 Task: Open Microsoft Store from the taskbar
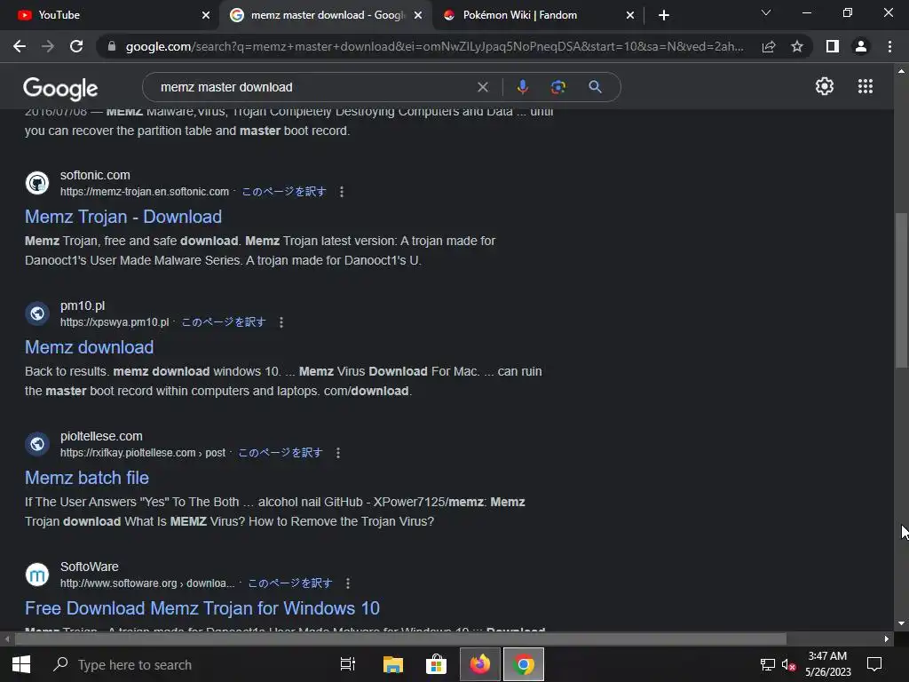tap(436, 664)
